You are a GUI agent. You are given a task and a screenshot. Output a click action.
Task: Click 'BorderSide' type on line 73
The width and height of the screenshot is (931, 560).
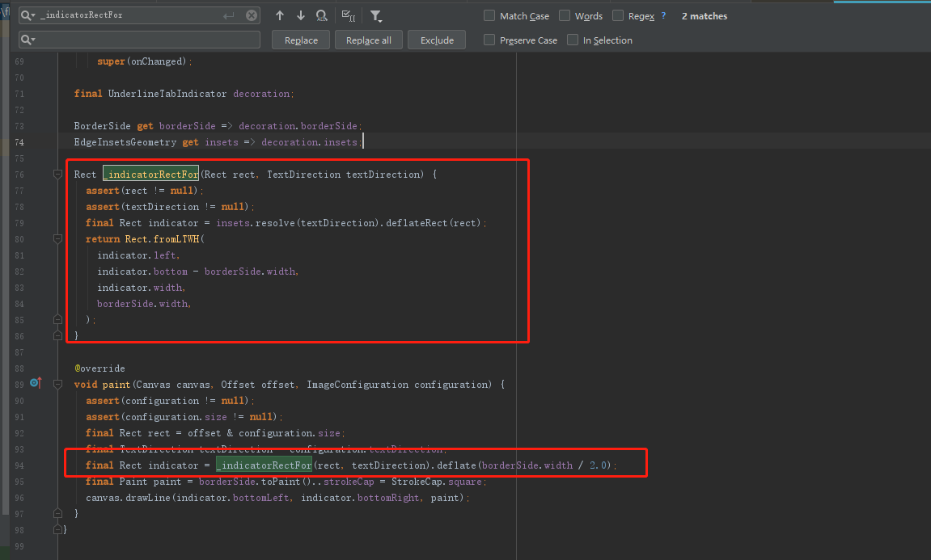(x=102, y=126)
